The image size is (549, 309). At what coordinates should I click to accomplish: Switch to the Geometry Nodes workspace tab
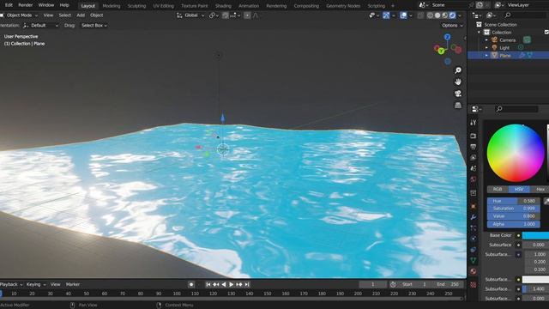point(343,6)
